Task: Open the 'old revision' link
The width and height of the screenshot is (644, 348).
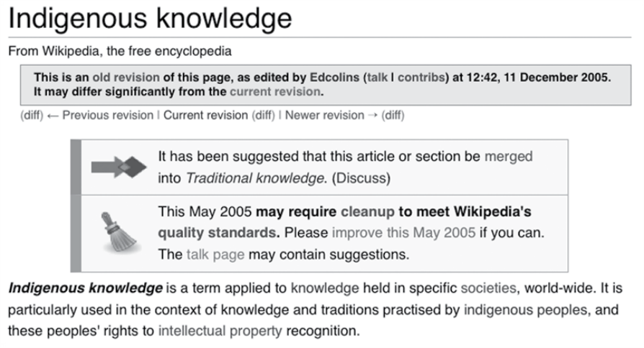Action: coord(125,77)
